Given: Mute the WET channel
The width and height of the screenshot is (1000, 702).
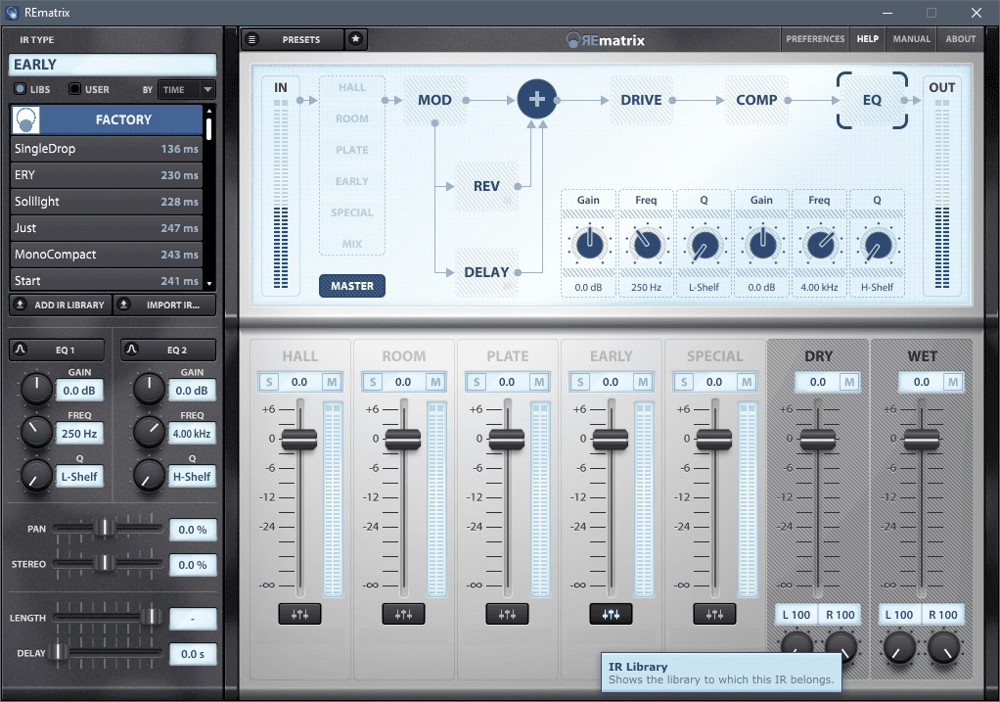Looking at the screenshot, I should [953, 382].
